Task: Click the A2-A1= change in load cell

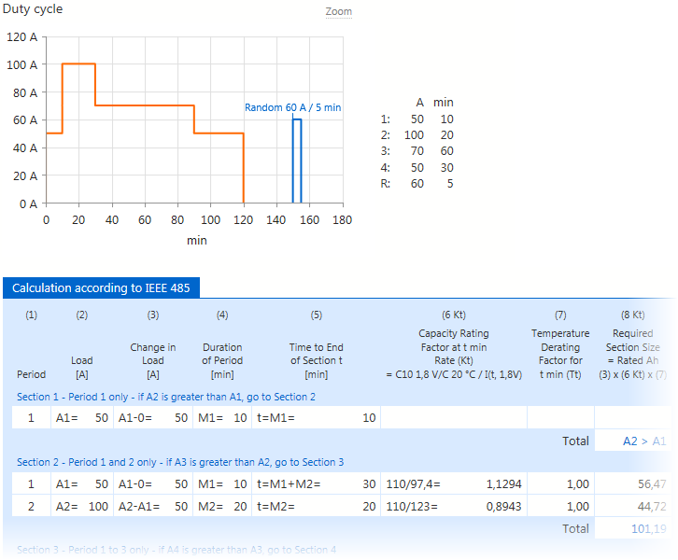Action: pos(153,506)
